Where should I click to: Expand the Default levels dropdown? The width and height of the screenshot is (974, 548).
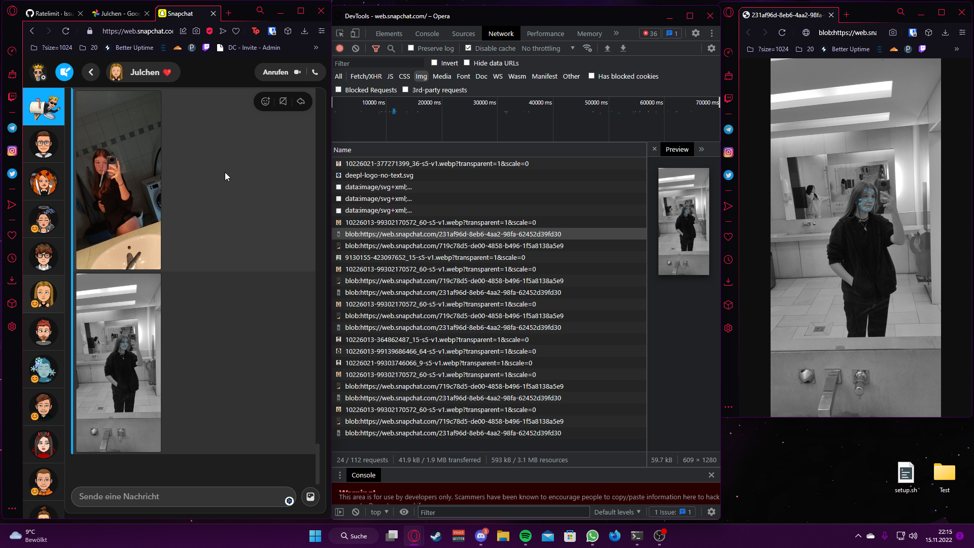[617, 512]
